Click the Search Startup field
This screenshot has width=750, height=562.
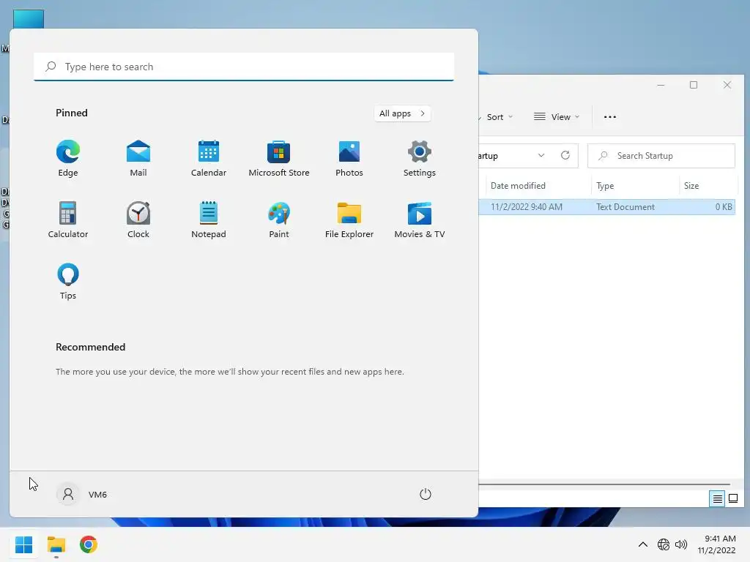pyautogui.click(x=661, y=156)
